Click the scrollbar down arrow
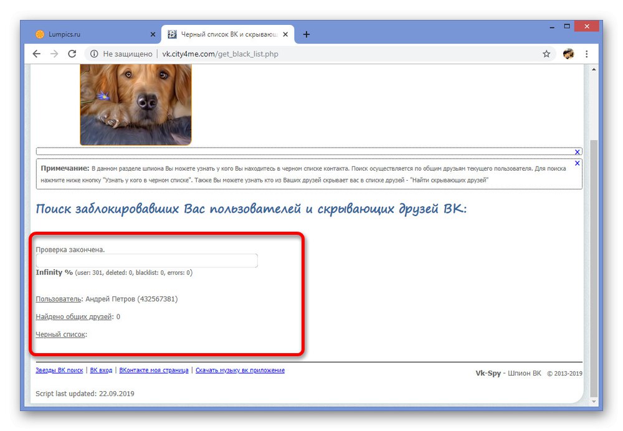623x431 pixels. coord(594,401)
